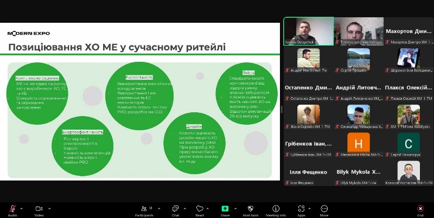This screenshot has height=218, width=434.
Task: Click the 'Комплексне рішення' heading on slide
Action: point(37,78)
